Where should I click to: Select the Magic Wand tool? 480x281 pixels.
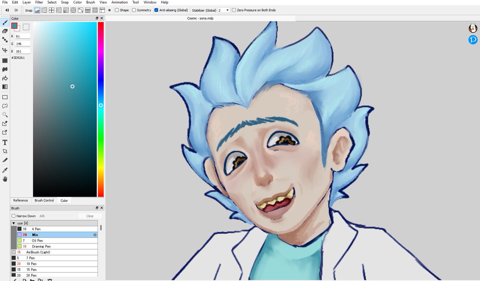pyautogui.click(x=5, y=114)
